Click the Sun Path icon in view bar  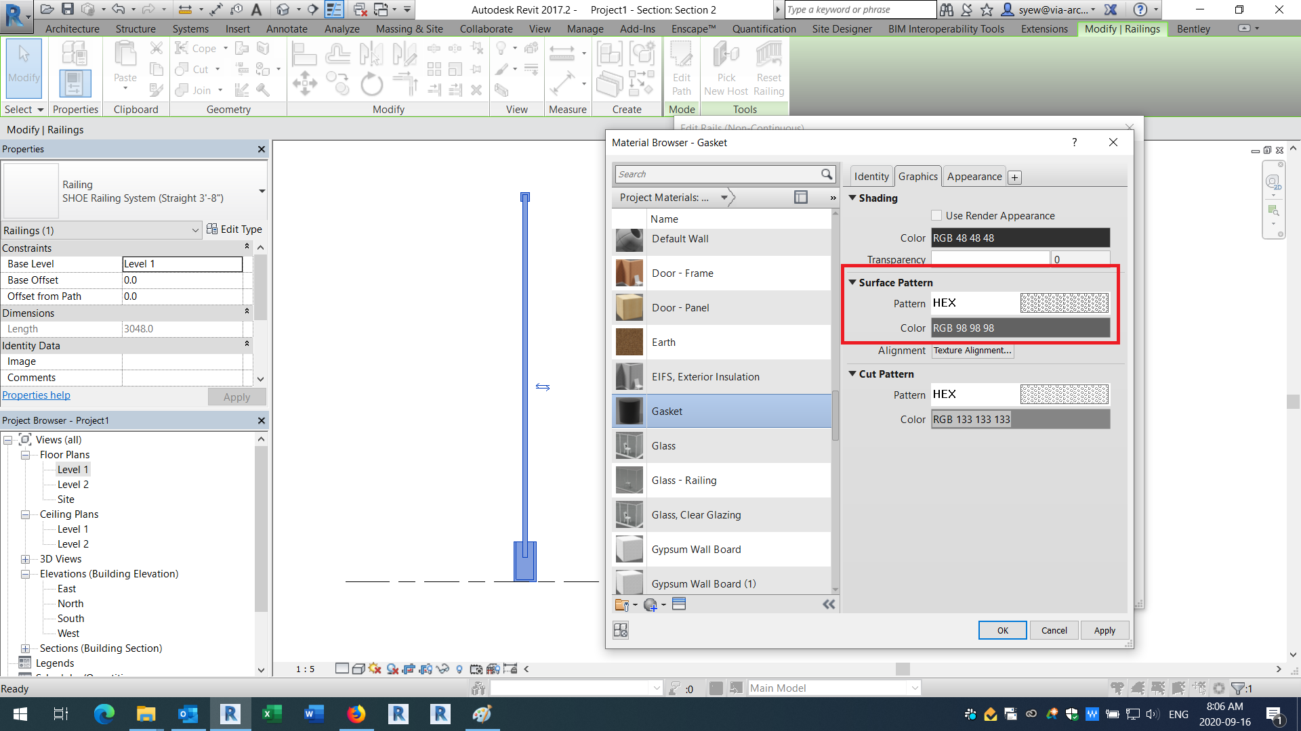click(375, 669)
